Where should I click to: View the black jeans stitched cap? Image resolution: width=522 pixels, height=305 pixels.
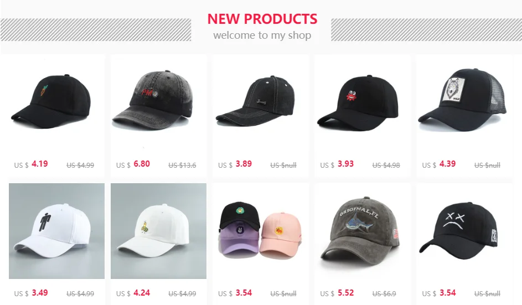coord(256,101)
